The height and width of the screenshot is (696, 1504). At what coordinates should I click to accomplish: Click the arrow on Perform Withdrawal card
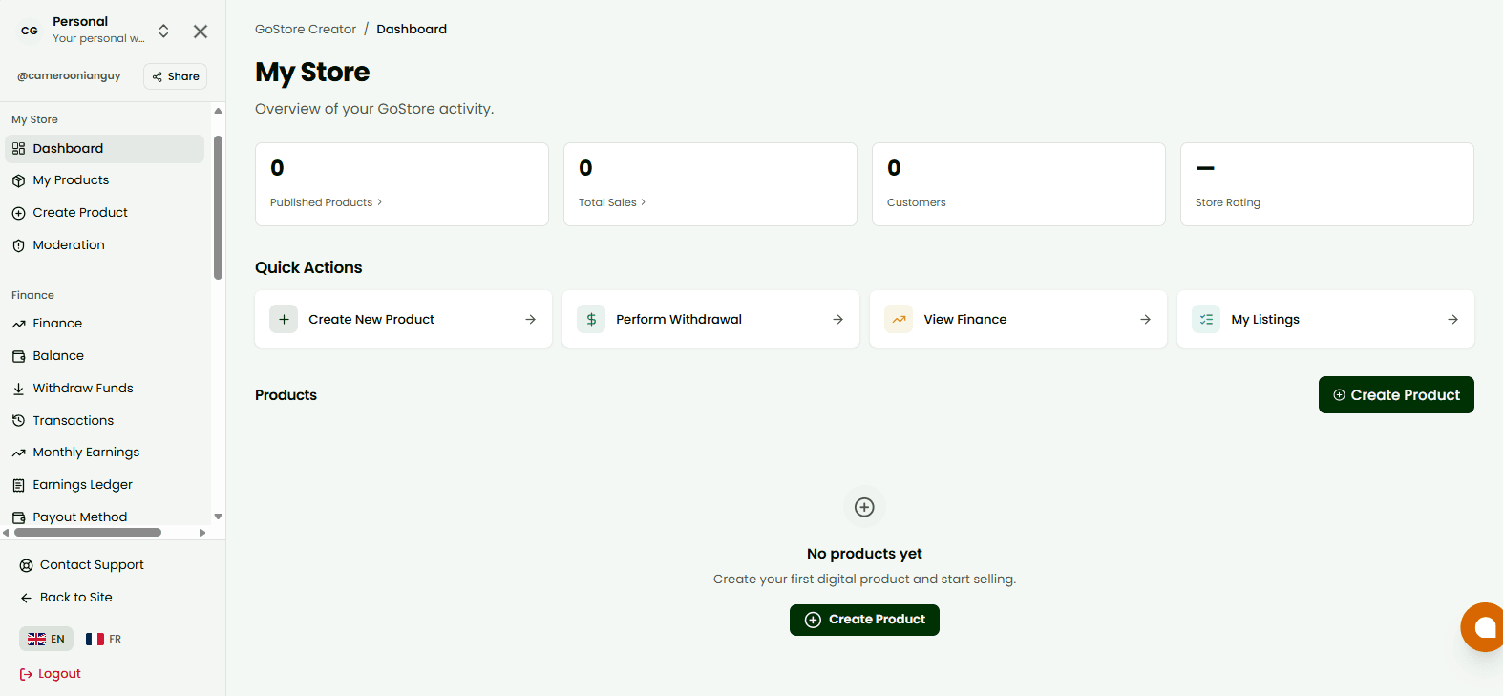[x=838, y=319]
